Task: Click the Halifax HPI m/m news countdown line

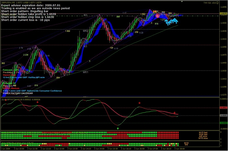Action: coord(24,77)
